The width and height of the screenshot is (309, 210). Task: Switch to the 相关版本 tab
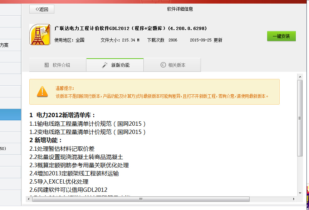[172, 65]
